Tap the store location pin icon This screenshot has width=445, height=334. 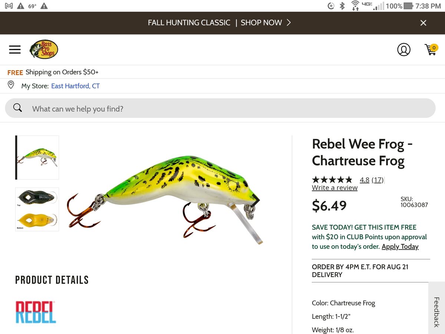pos(11,85)
